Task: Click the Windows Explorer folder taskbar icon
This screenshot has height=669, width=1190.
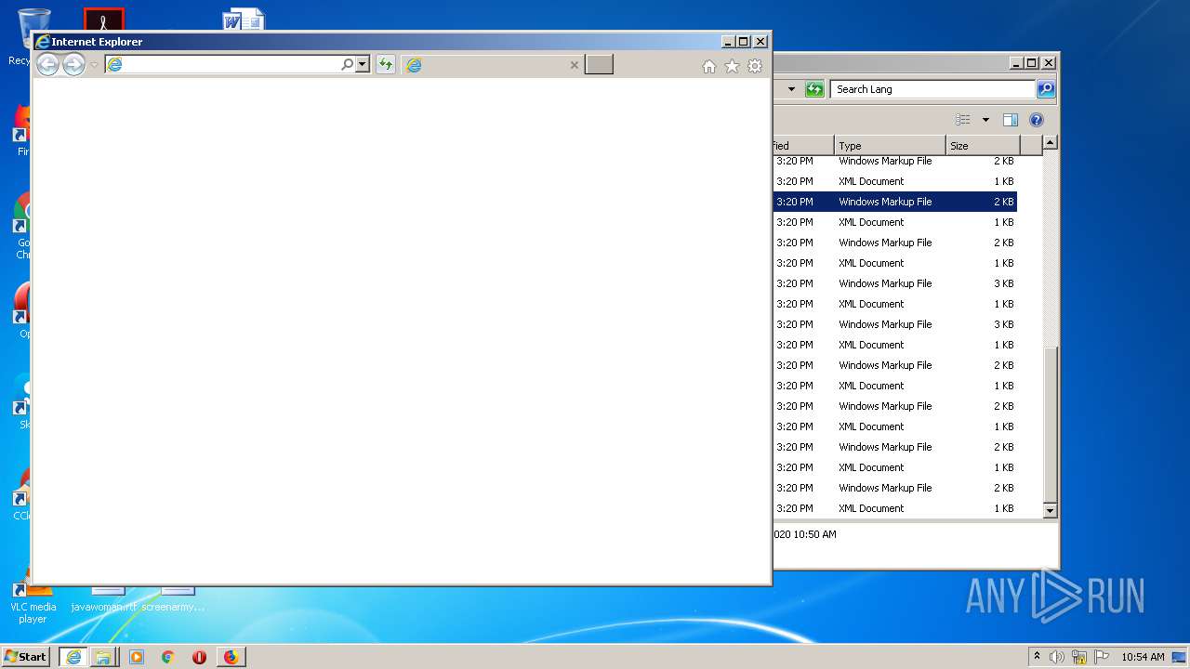Action: [x=103, y=657]
